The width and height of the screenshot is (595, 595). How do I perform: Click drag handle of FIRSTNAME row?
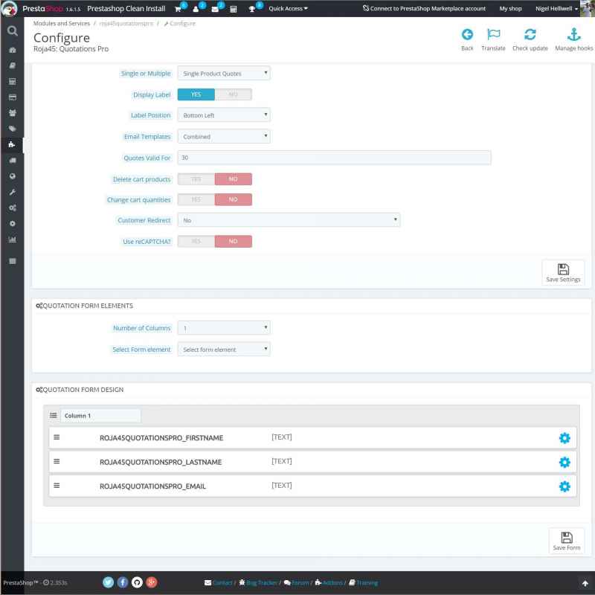coord(57,437)
